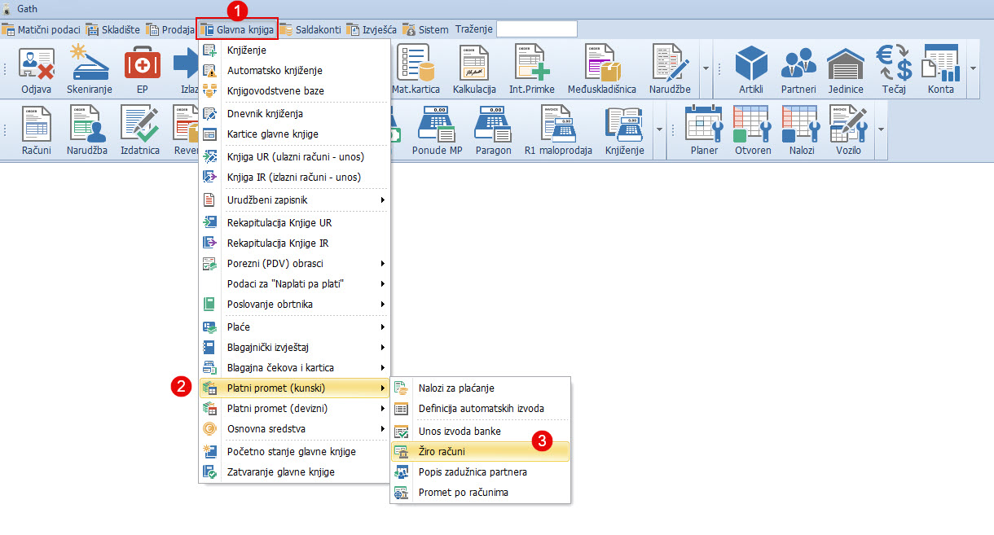
Task: Open the Planer calendar icon
Action: 704,126
